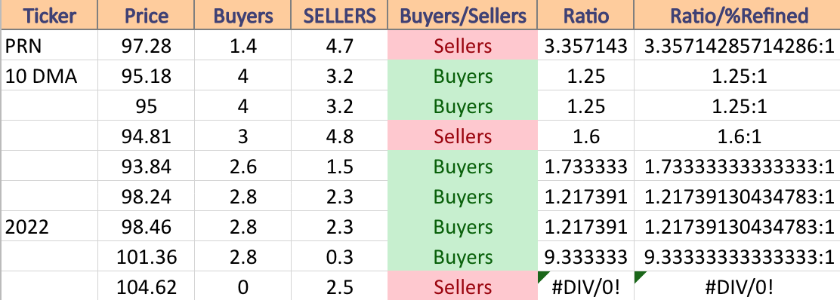Screen dimensions: 840x300
Task: Select the 10 DMA label cell
Action: click(49, 75)
